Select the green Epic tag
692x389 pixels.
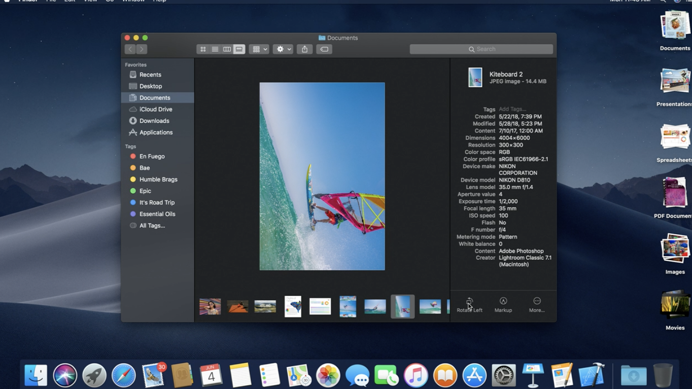(x=157, y=191)
